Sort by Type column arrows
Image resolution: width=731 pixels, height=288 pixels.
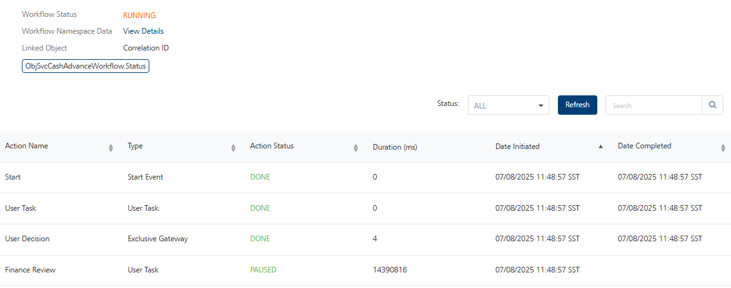point(233,148)
